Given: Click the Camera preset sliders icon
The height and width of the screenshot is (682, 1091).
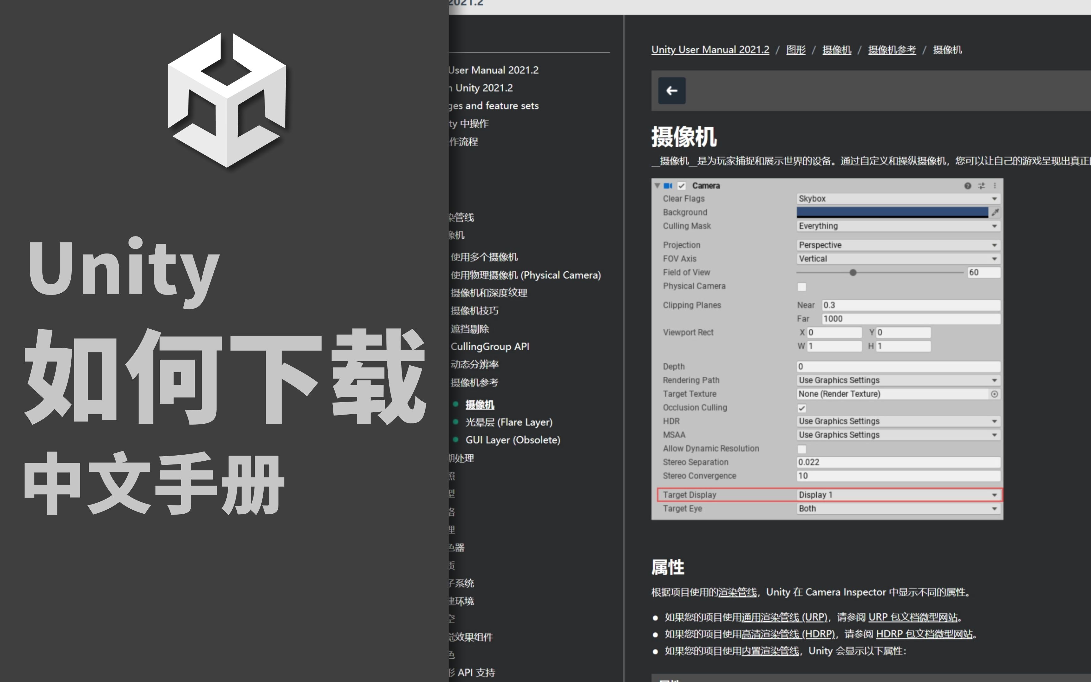Looking at the screenshot, I should (981, 186).
